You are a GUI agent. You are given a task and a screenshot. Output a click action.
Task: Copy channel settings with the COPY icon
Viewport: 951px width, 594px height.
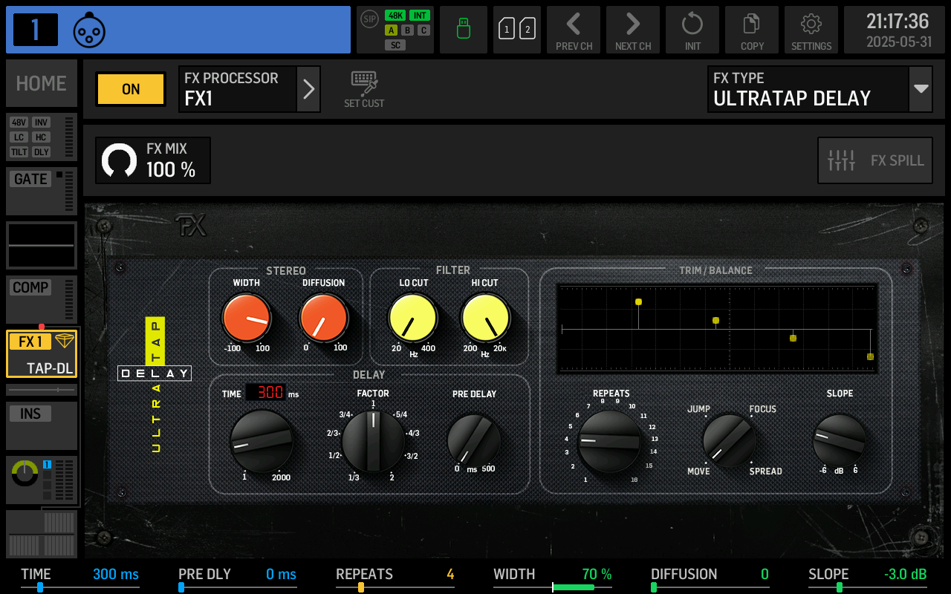[751, 30]
